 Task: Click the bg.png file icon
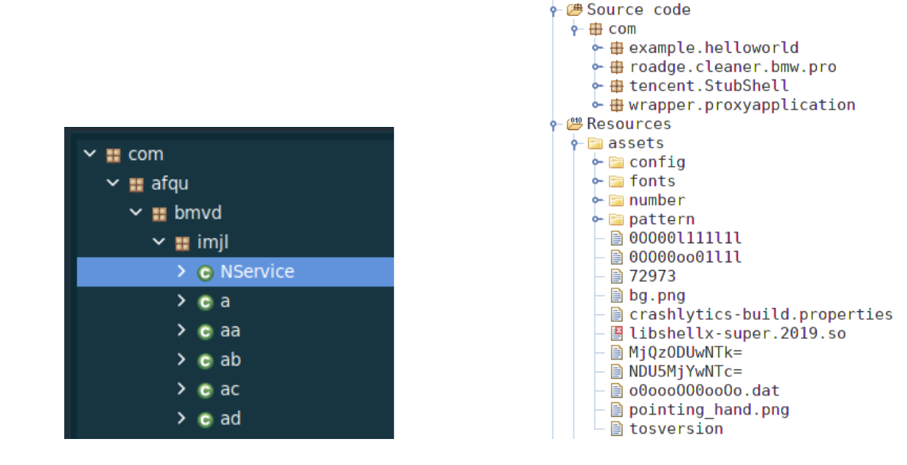[617, 295]
